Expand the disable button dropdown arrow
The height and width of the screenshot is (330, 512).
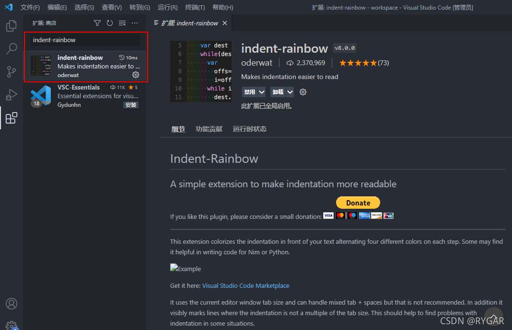[x=262, y=92]
